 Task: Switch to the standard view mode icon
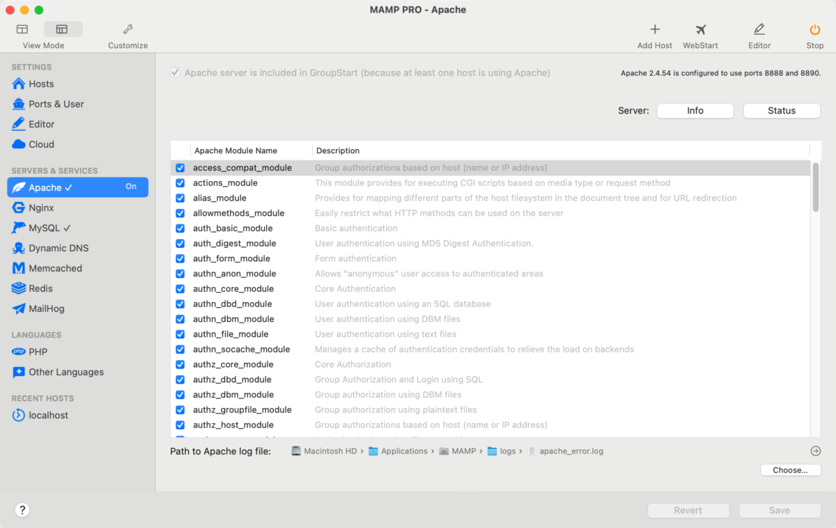[x=22, y=29]
